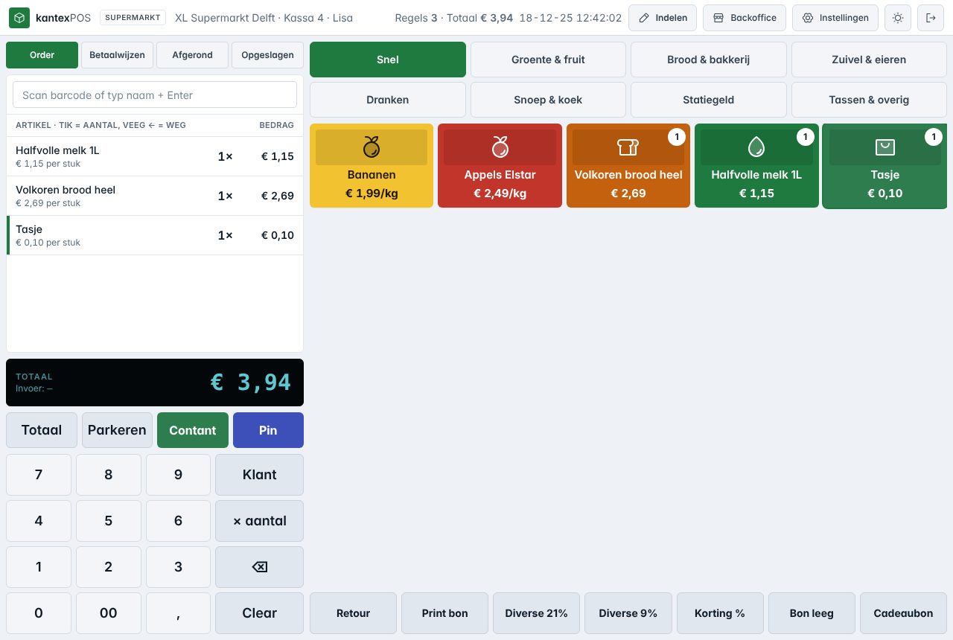Tap number 7 on the keypad
Screen dimensions: 953x640
tap(39, 475)
